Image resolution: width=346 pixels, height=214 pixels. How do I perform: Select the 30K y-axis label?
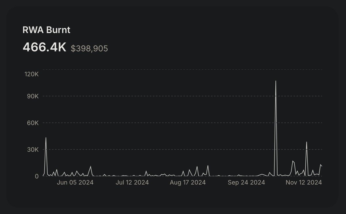[x=33, y=150]
